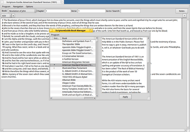Close the ASV pane with x button
Screen dimensions: 190x132
pyautogui.click(x=13, y=16)
